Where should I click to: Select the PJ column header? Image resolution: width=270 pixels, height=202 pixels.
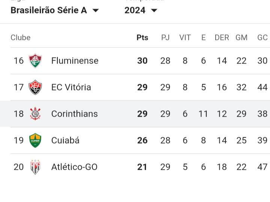click(x=165, y=37)
